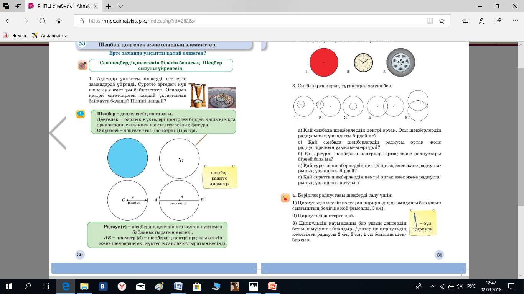Flip to the previous textbook page
This screenshot has width=524, height=294.
click(x=58, y=133)
